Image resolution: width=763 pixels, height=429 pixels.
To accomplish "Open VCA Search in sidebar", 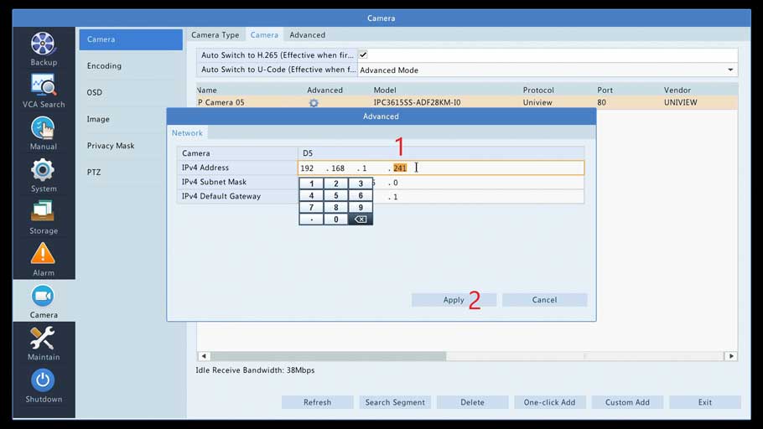I will 43,85.
